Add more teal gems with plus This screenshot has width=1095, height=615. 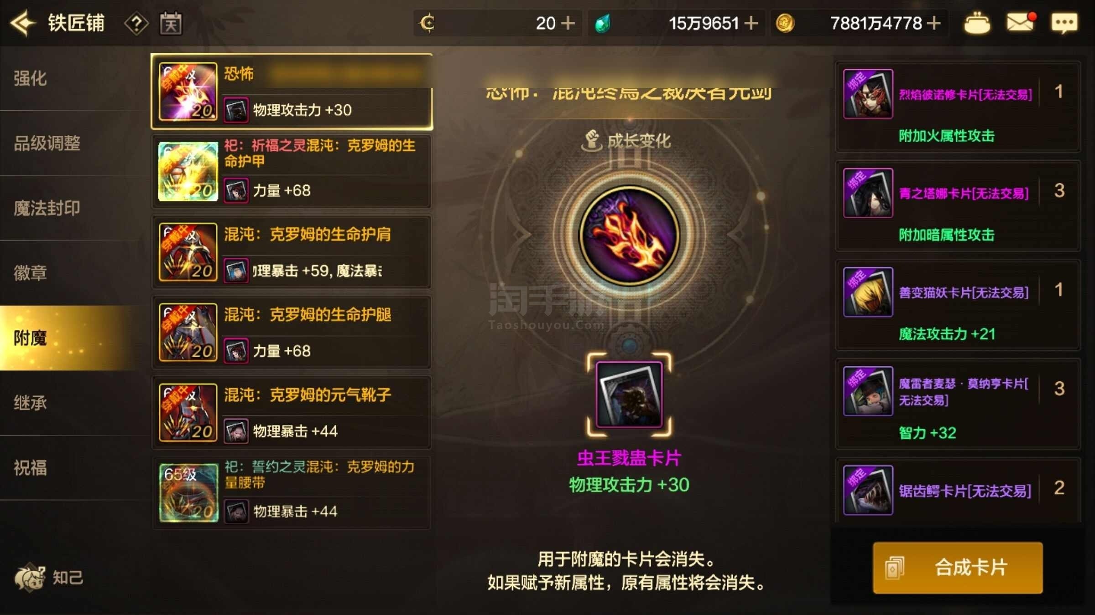coord(751,23)
